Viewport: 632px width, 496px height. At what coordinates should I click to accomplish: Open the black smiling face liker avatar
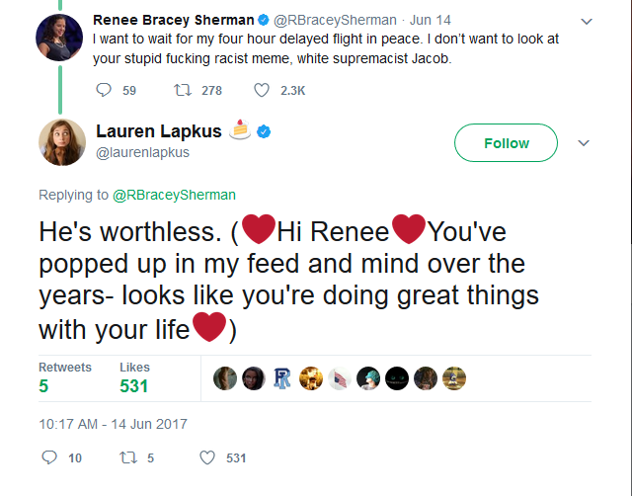click(x=397, y=378)
